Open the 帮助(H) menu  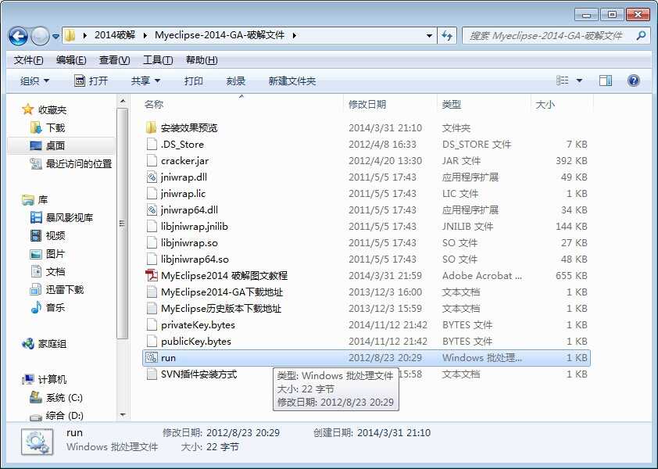coord(202,60)
